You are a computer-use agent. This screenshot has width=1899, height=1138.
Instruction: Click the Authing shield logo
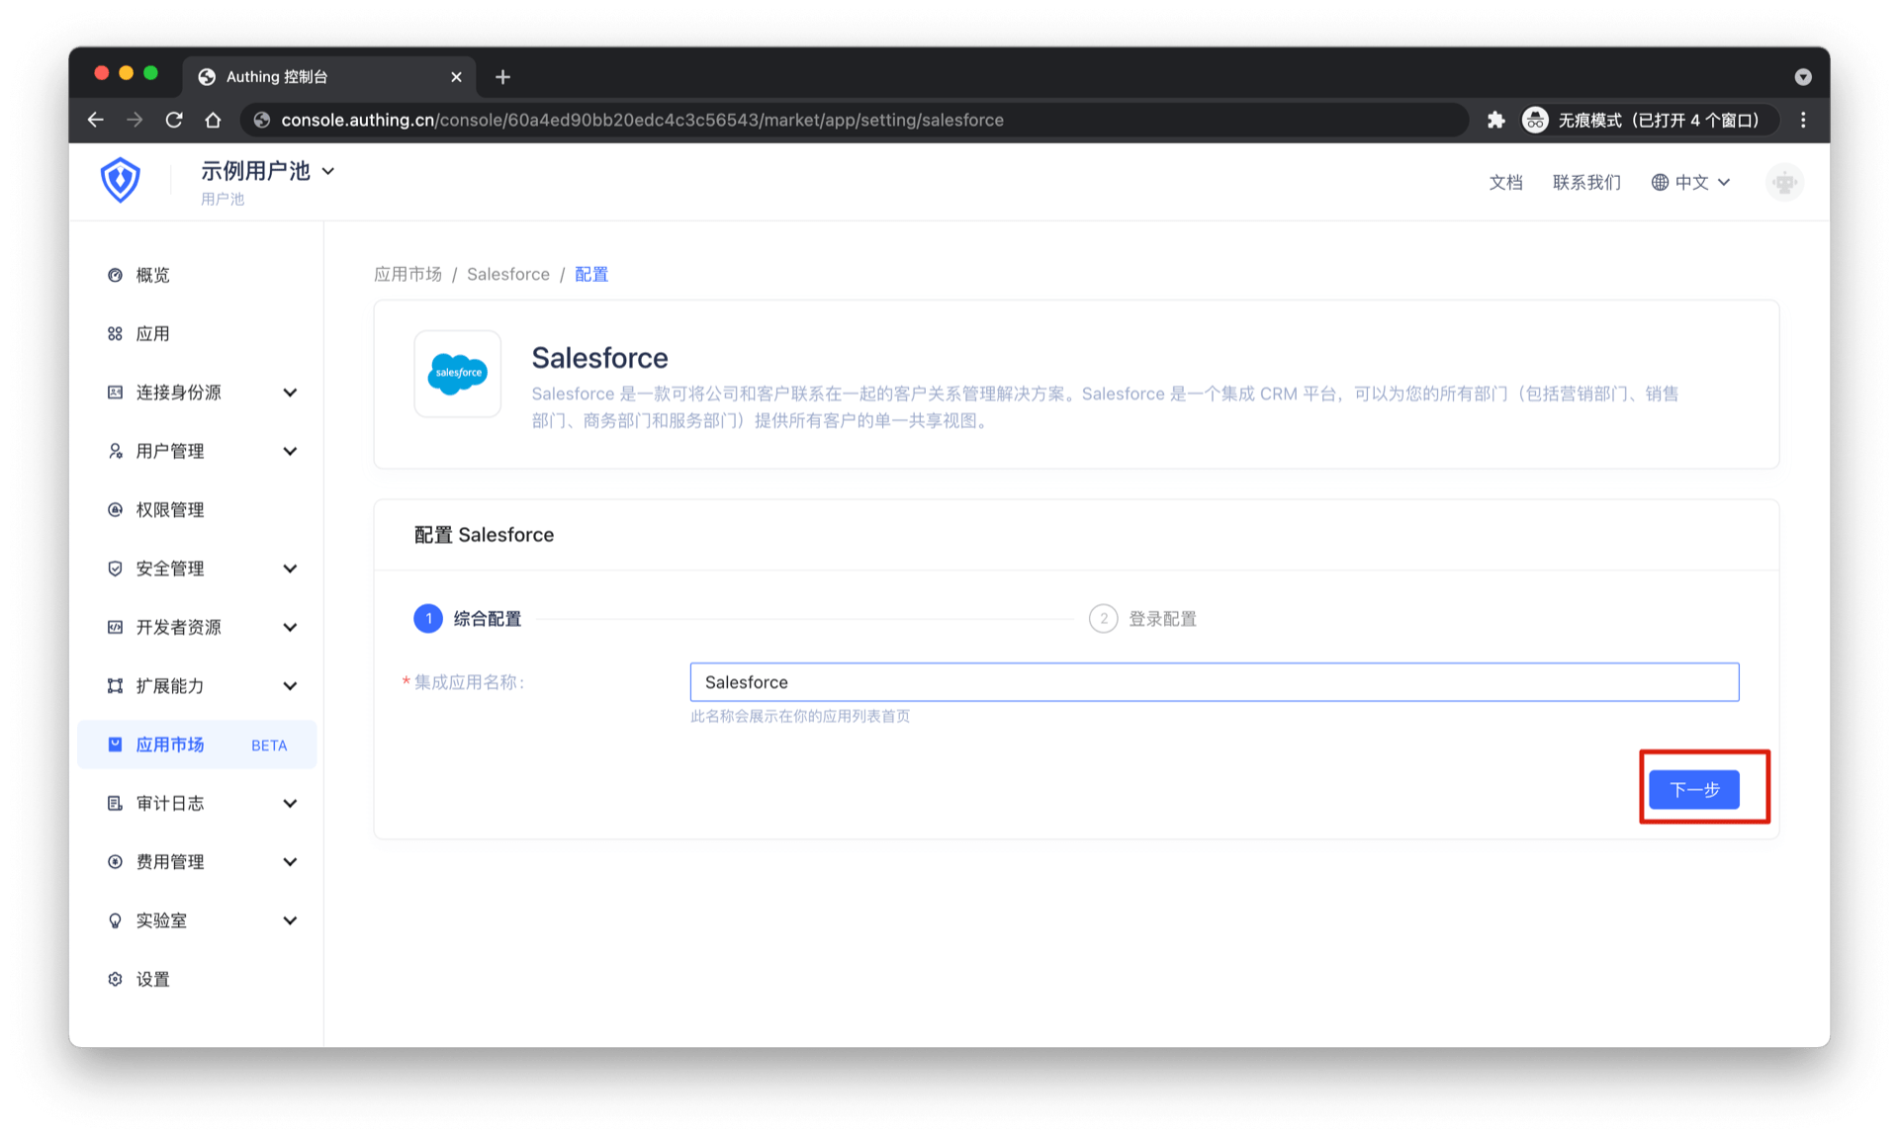coord(120,180)
